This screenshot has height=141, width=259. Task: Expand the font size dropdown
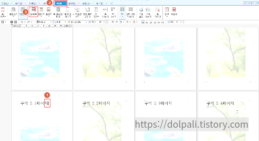pos(104,22)
